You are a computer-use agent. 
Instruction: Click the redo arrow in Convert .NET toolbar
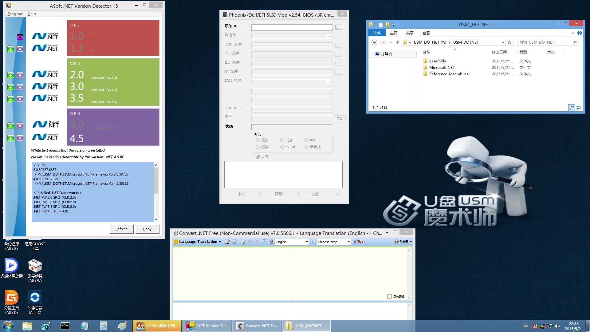point(257,242)
